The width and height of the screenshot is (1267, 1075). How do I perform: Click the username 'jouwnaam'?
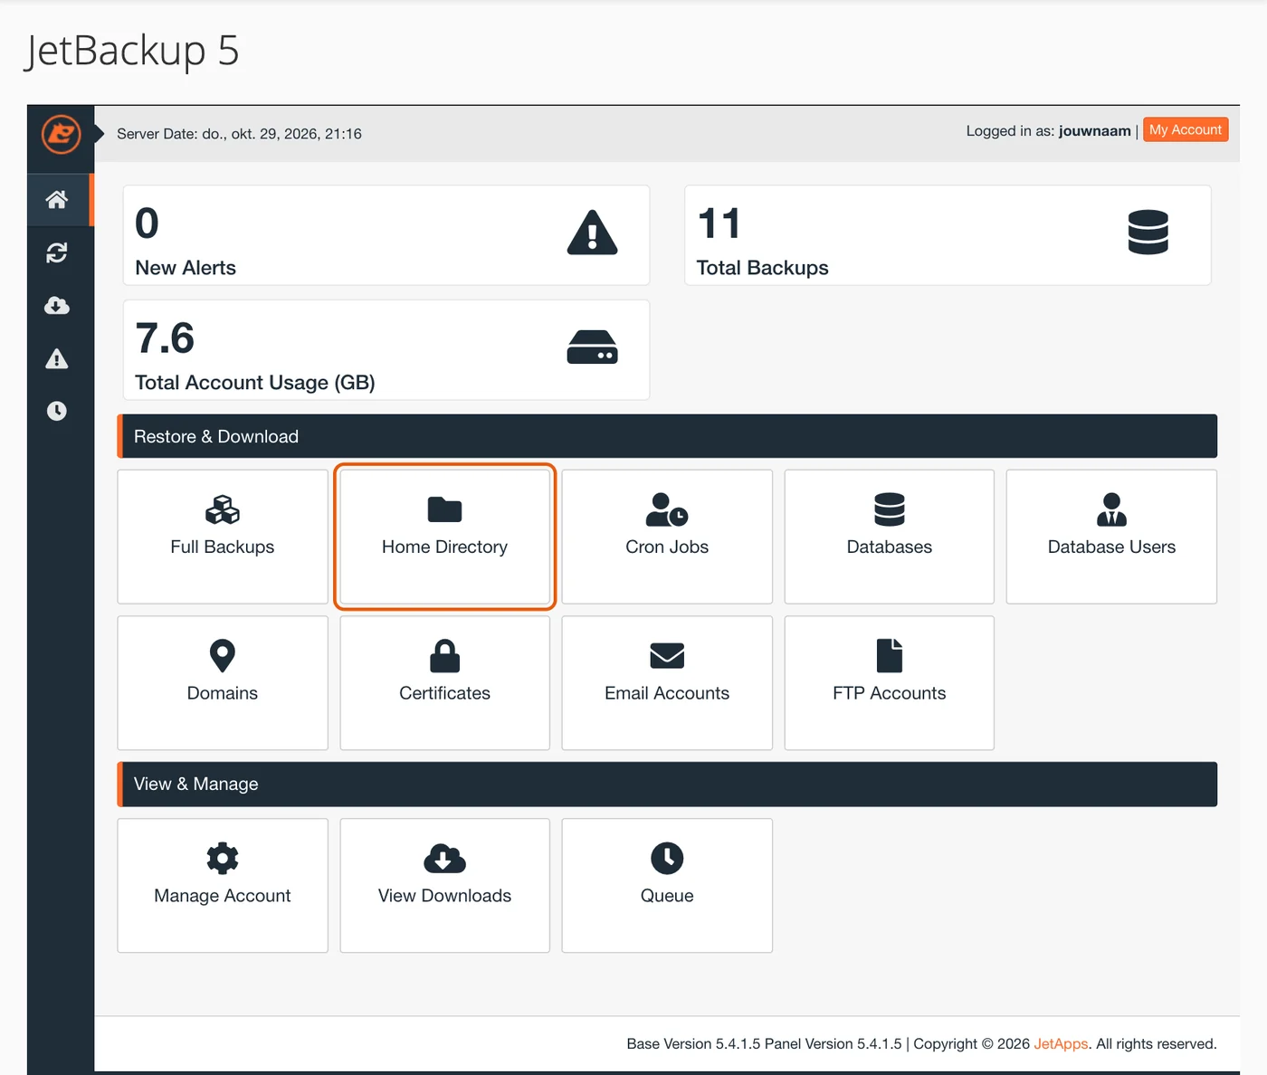1095,131
